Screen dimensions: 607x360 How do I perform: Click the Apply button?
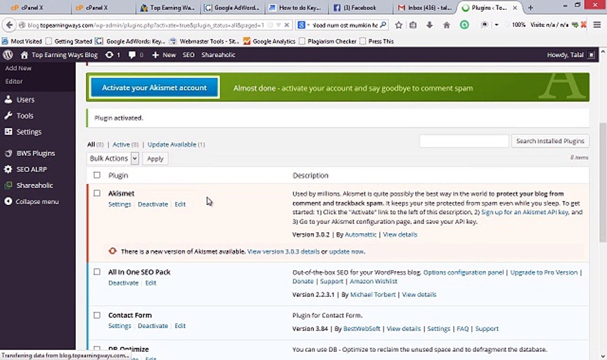pos(155,158)
